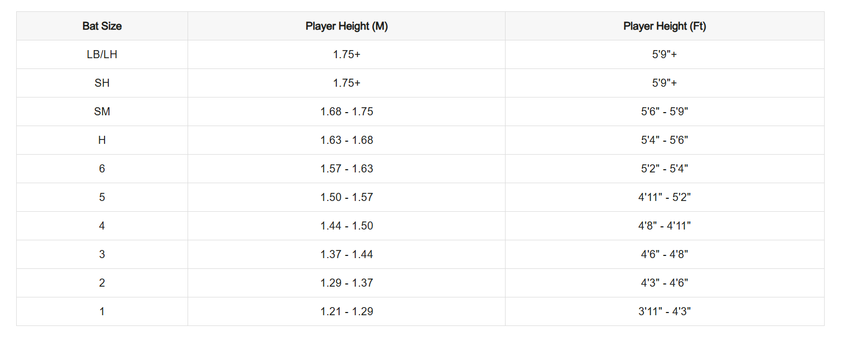Select the 5'2" - 5'4" feet cell
Image resolution: width=857 pixels, height=347 pixels.
tap(665, 169)
